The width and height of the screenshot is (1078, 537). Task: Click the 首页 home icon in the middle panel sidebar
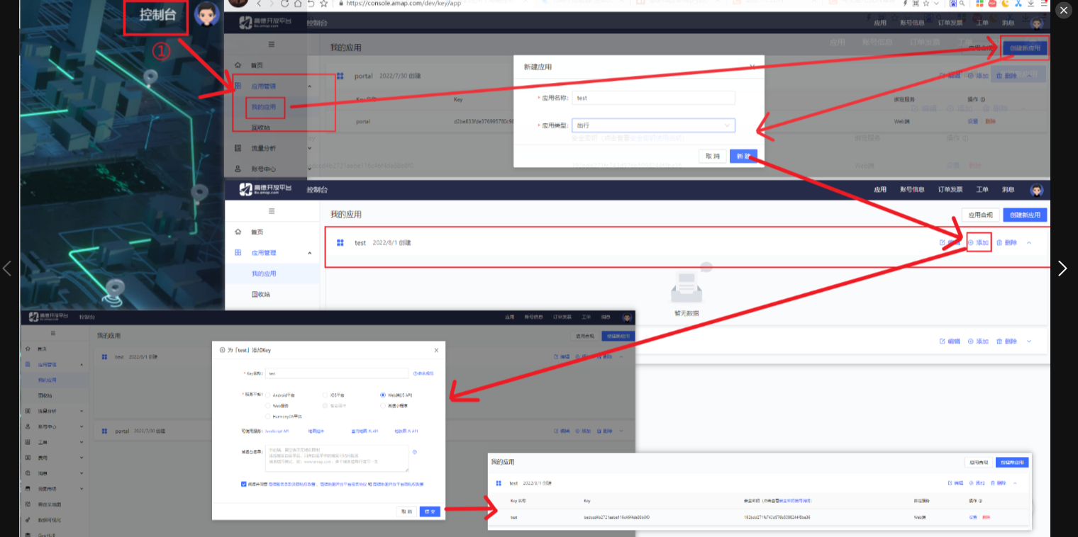(x=238, y=232)
